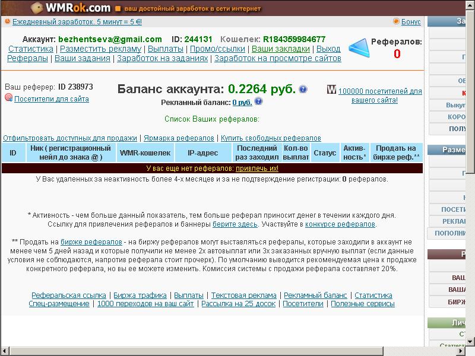Open the Посетители footer link
The width and height of the screenshot is (475, 356).
(303, 304)
